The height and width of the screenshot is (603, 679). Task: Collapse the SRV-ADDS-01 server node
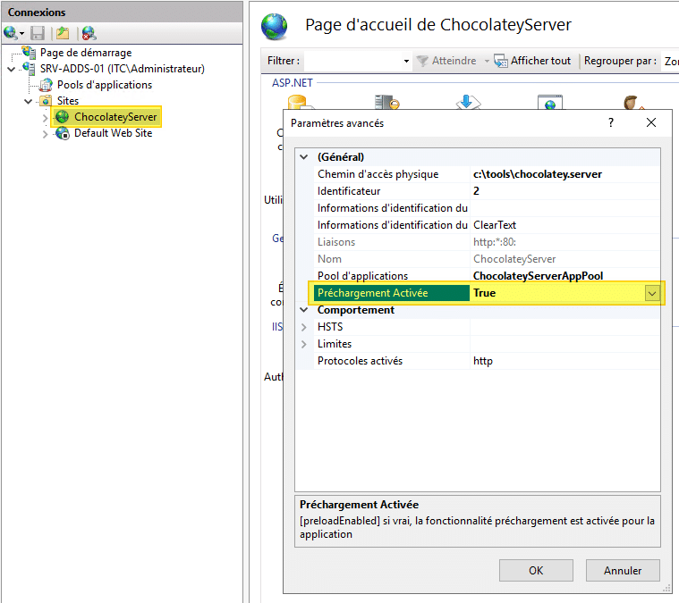(12, 69)
